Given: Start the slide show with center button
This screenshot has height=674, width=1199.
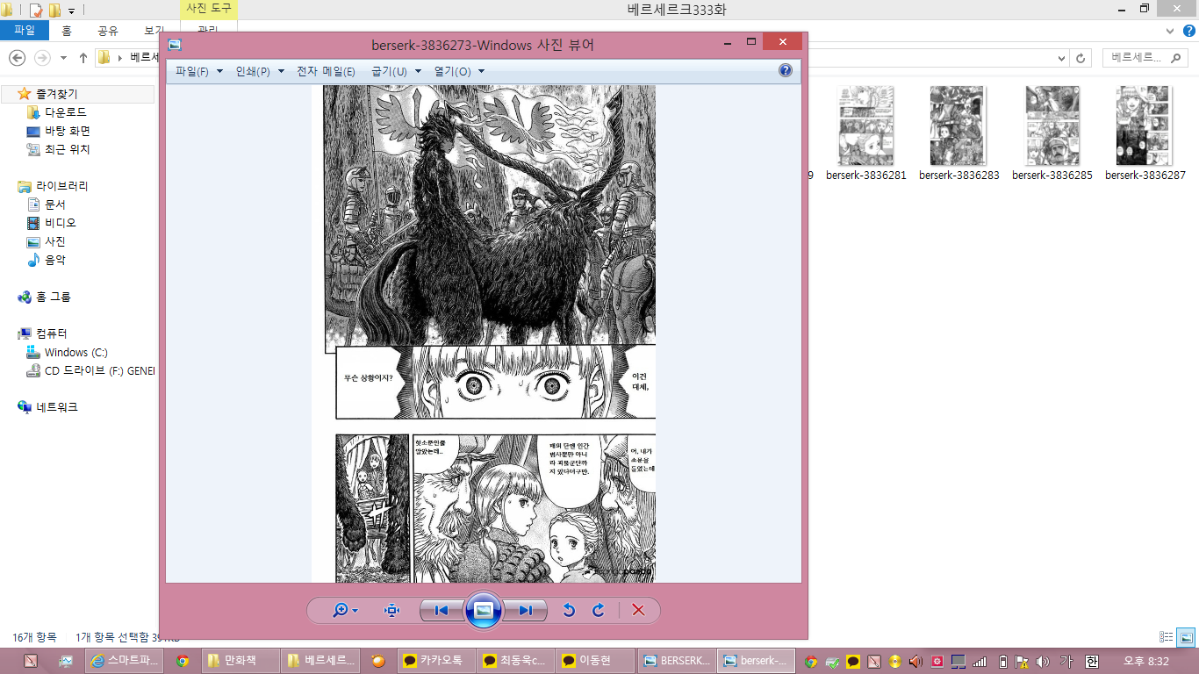Looking at the screenshot, I should (x=483, y=611).
